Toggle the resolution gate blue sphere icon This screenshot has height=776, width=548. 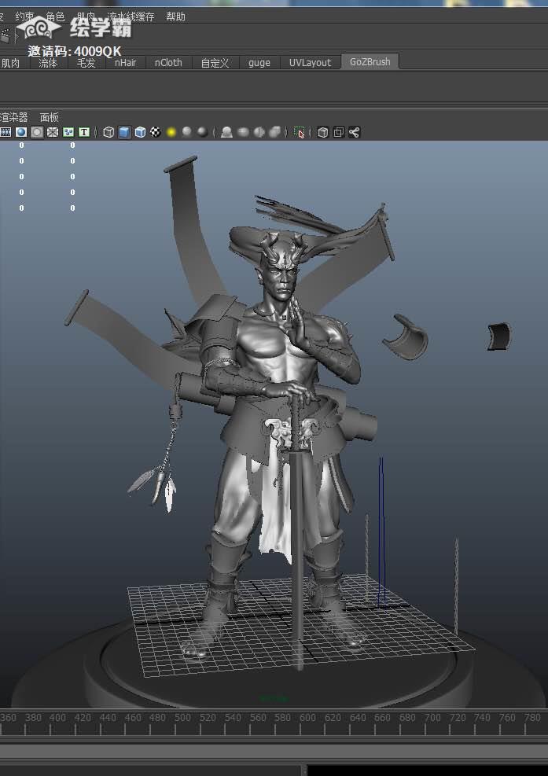[x=20, y=132]
